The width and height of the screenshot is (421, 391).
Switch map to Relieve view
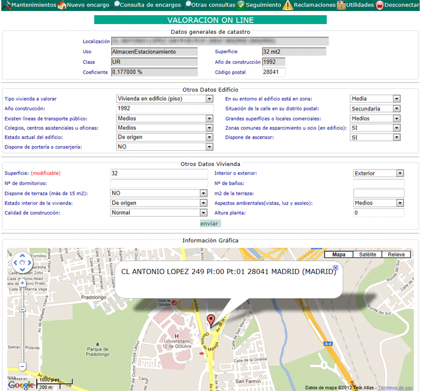tap(396, 254)
